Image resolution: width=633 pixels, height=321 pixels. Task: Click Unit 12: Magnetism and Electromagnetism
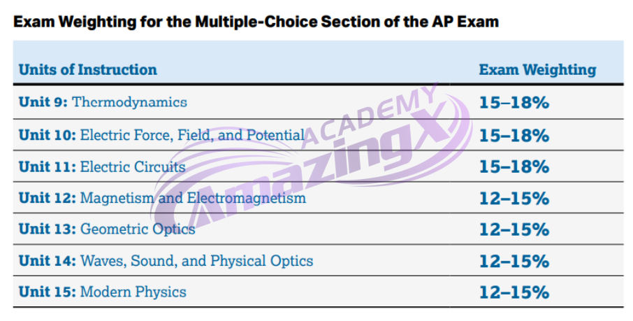pos(162,198)
